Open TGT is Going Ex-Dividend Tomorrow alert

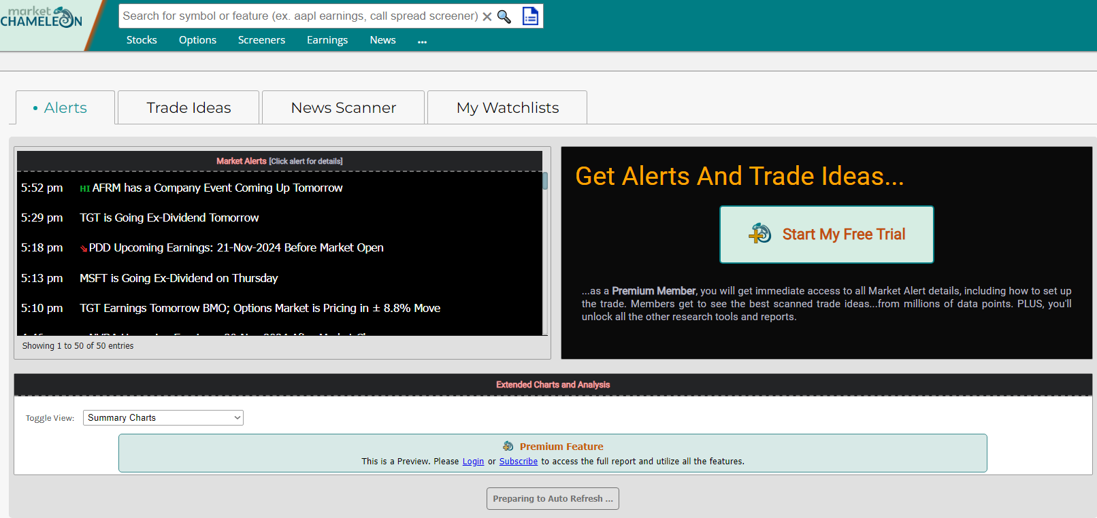[169, 218]
